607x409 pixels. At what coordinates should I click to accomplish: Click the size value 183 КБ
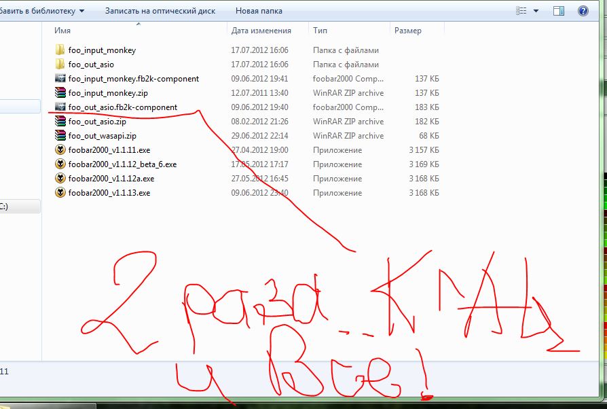[x=427, y=107]
